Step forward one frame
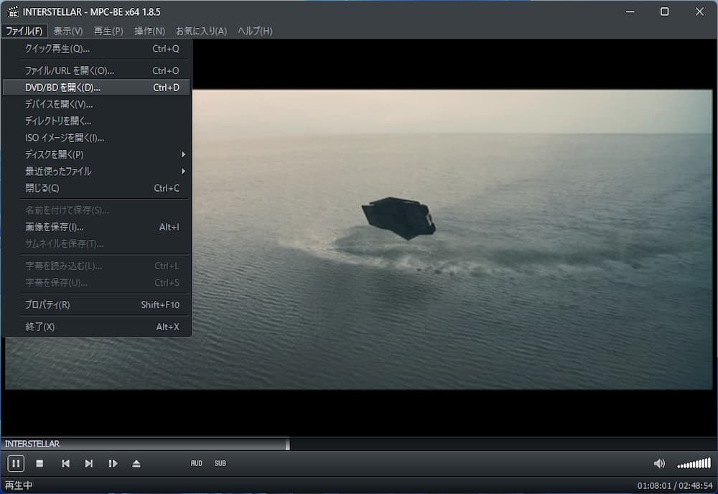The image size is (718, 494). click(x=113, y=463)
